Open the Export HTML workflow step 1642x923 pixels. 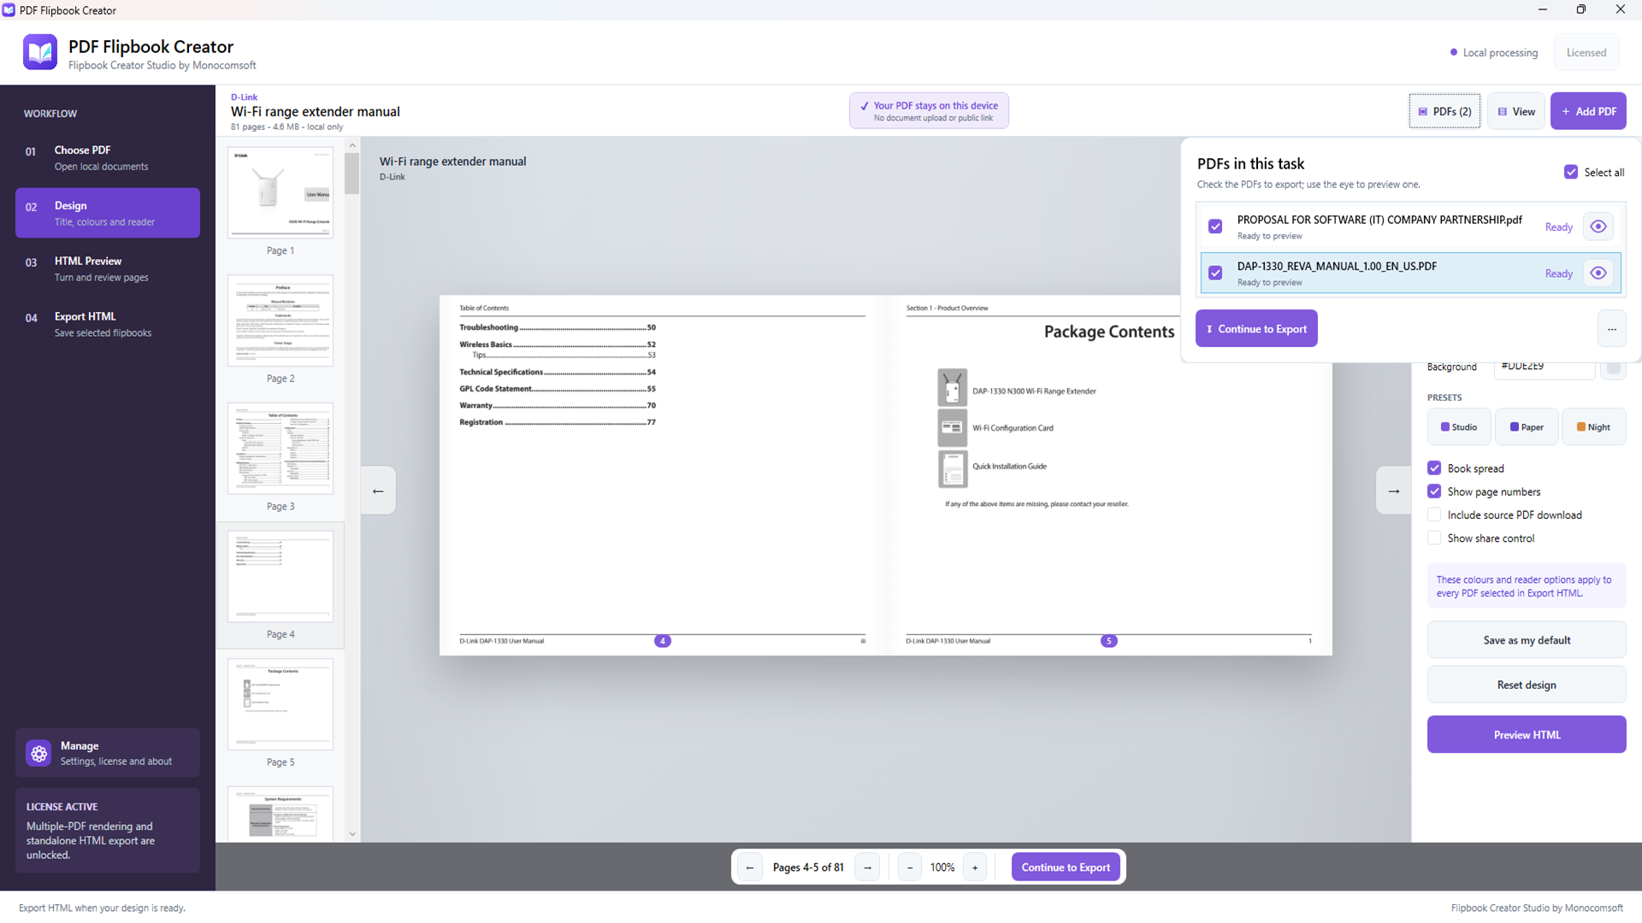point(108,324)
